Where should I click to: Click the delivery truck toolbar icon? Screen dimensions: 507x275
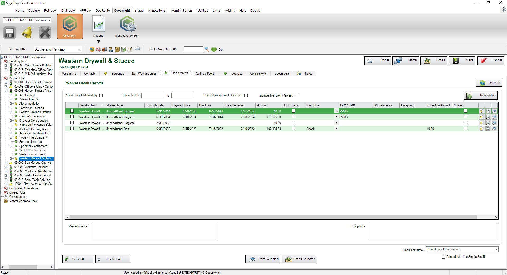(x=105, y=49)
